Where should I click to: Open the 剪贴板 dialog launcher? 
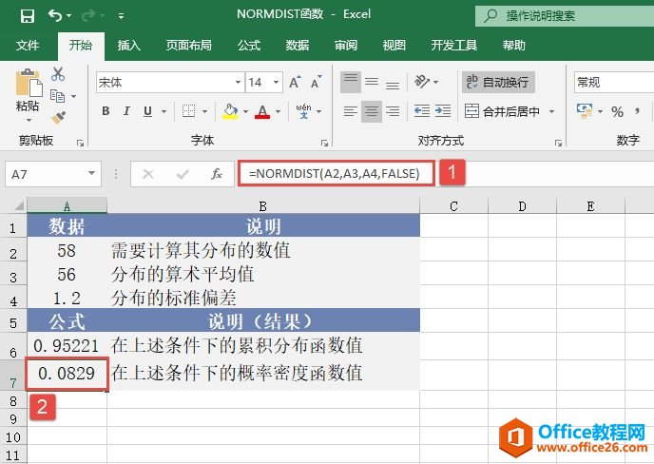[80, 144]
